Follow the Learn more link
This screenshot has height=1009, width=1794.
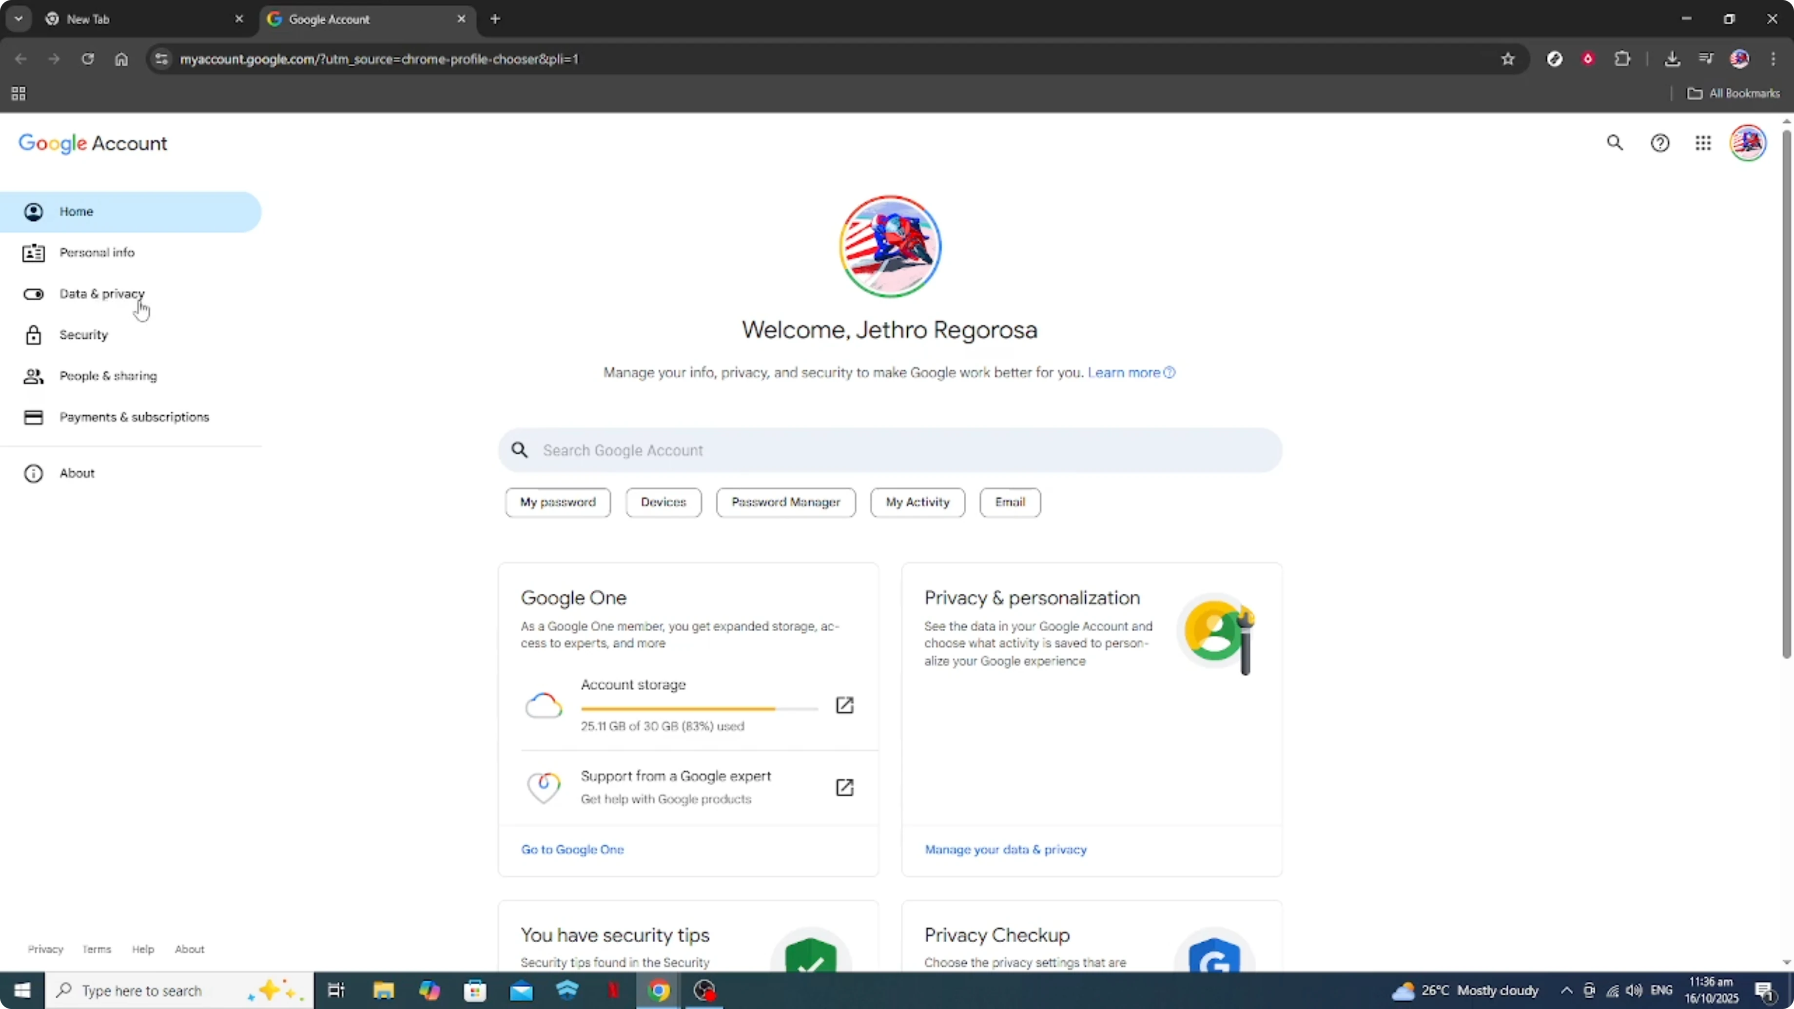[1131, 372]
